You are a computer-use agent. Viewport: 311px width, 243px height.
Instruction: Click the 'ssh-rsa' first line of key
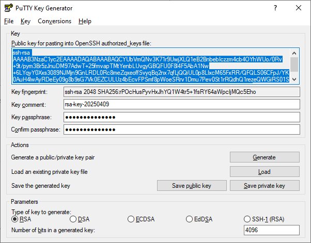[x=21, y=53]
